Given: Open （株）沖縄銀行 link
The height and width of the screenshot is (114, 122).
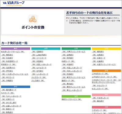Looking at the screenshot, I should click(x=7, y=81).
